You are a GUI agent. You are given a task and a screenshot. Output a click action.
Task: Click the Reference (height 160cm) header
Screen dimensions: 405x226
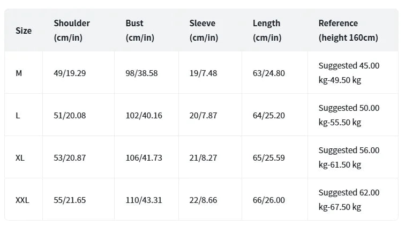pos(348,31)
